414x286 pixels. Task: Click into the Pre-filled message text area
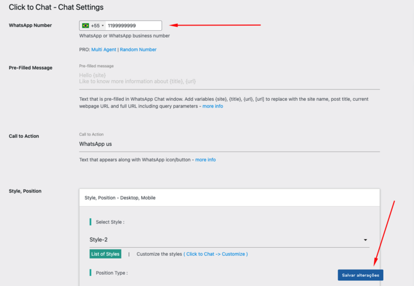tap(229, 79)
